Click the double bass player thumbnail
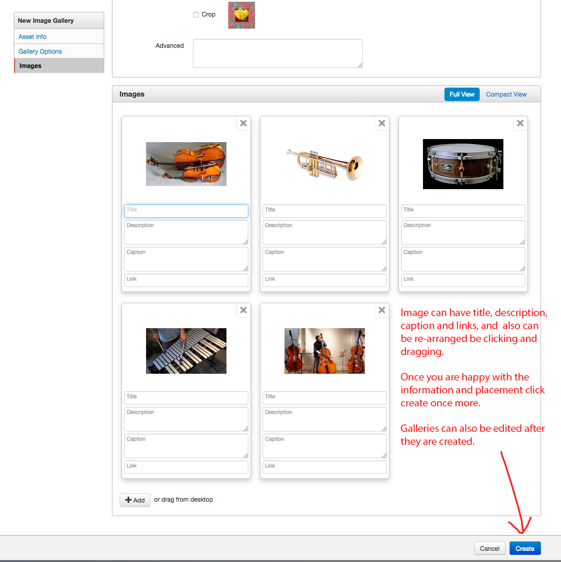Viewport: 561px width, 562px height. pyautogui.click(x=325, y=351)
